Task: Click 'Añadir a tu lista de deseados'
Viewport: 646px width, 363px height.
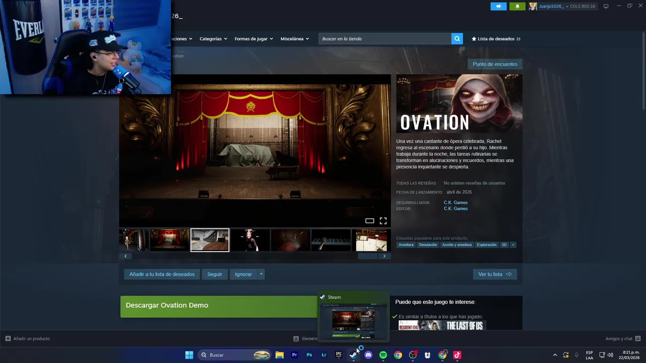Action: coord(162,274)
